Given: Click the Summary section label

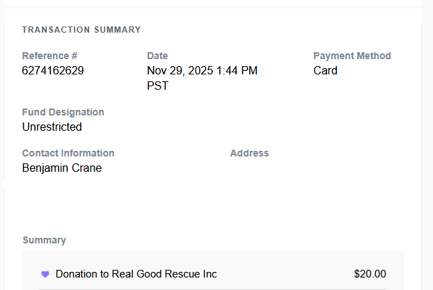Looking at the screenshot, I should pyautogui.click(x=45, y=240).
